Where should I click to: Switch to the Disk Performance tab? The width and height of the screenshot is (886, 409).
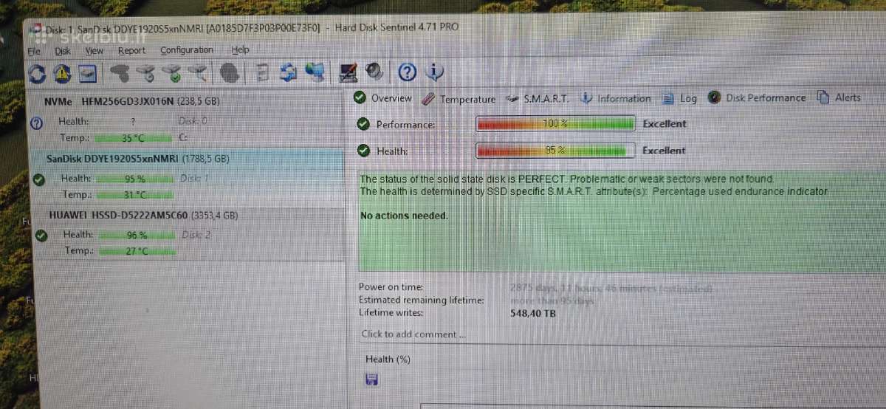(757, 97)
